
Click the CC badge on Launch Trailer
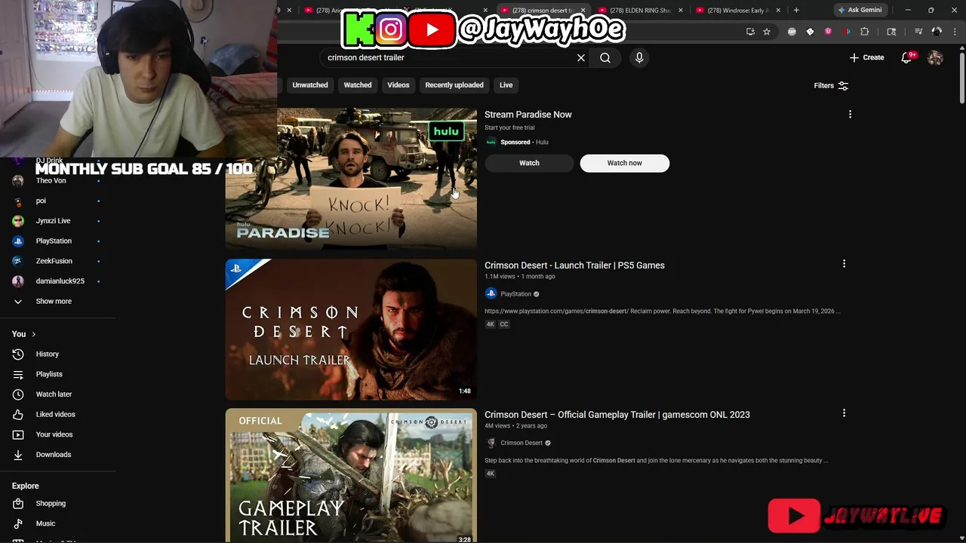504,324
